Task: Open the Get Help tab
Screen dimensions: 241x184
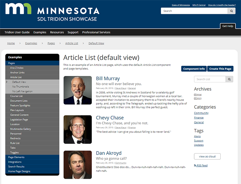Action: [x=228, y=26]
